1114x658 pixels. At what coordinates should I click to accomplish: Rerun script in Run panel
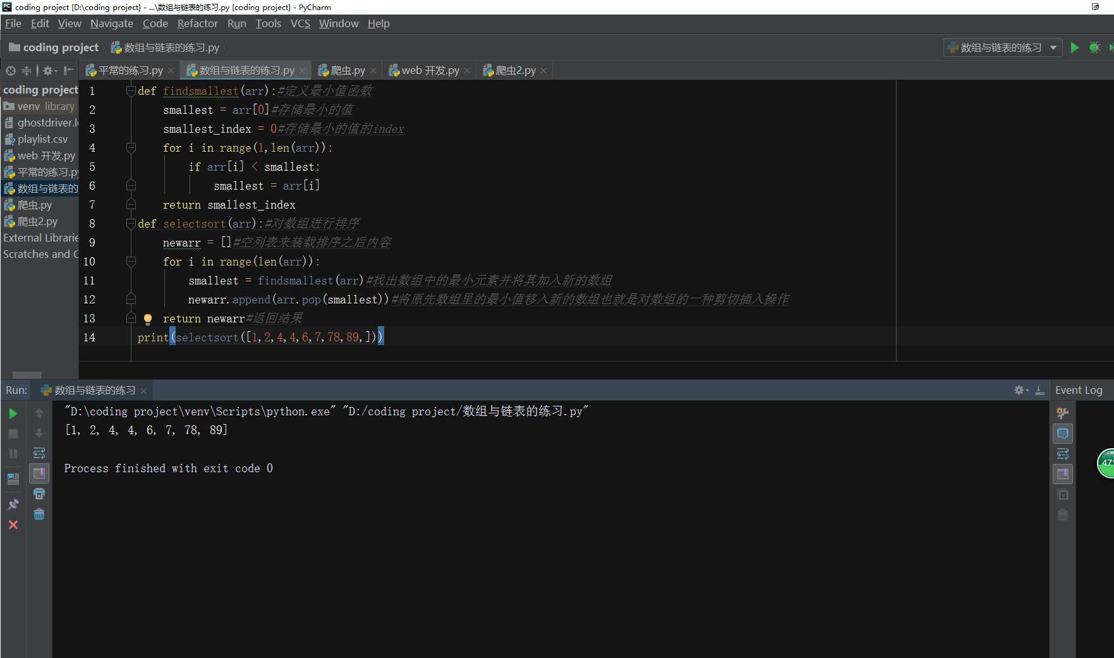(13, 413)
